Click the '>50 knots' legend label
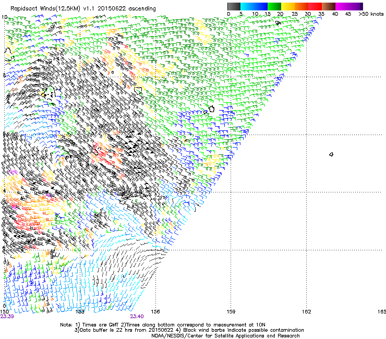Screen dimensions: 386x339 [371, 14]
